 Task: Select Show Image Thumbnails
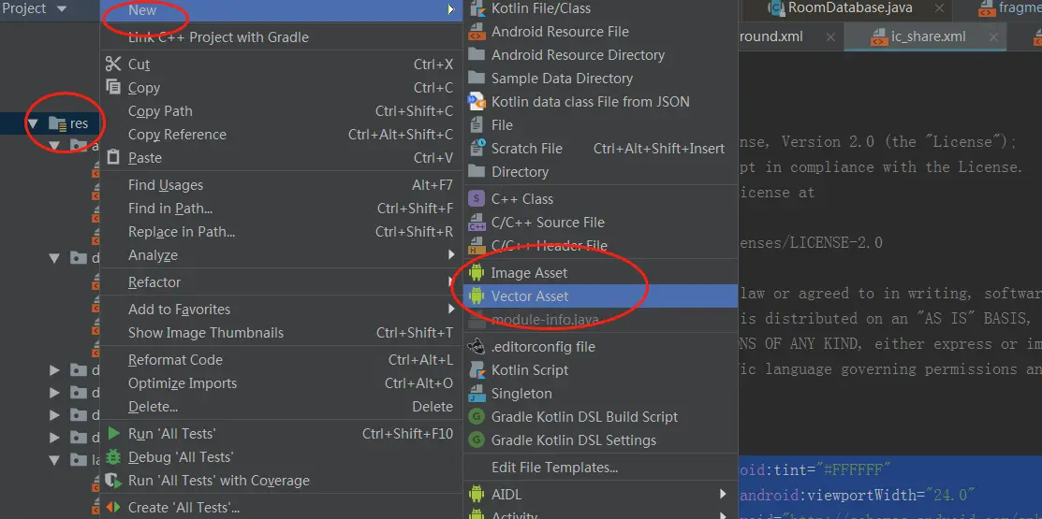click(281, 333)
